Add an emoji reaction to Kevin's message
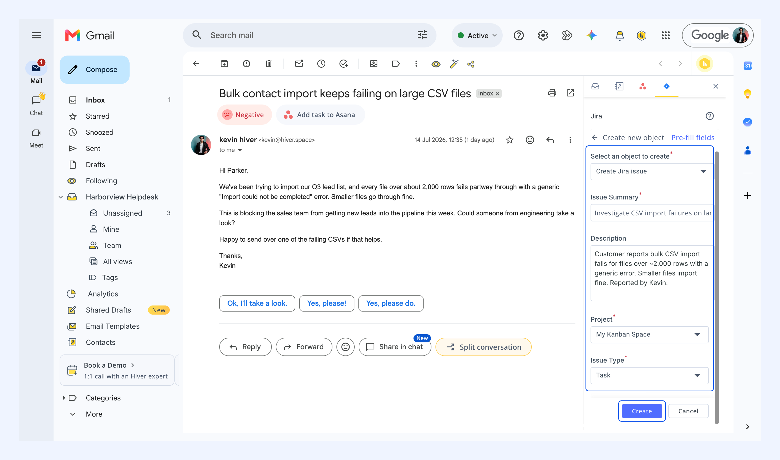 click(x=530, y=140)
